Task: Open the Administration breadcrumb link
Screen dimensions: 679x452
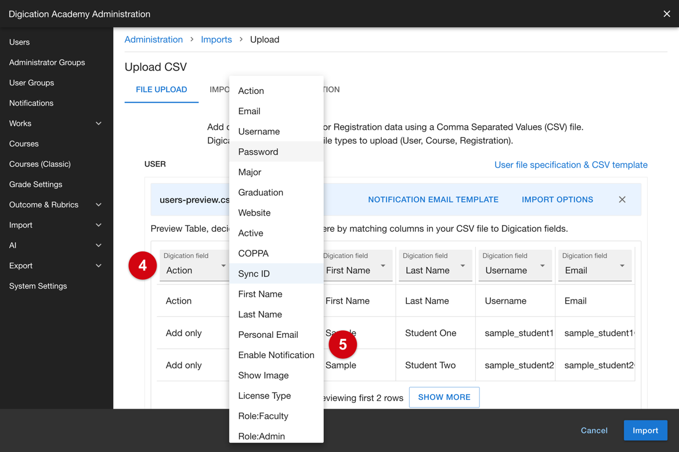Action: click(154, 39)
